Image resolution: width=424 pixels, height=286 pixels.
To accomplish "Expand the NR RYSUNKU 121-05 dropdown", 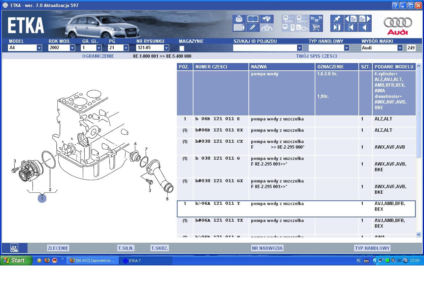I will point(167,48).
